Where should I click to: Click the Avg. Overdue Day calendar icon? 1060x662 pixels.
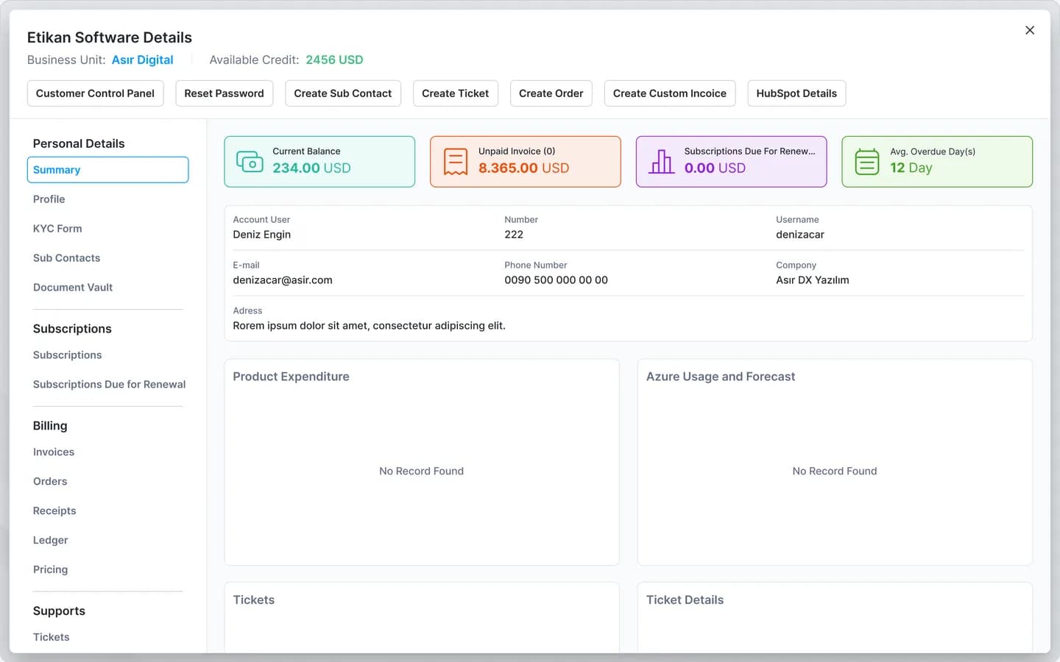click(x=867, y=161)
